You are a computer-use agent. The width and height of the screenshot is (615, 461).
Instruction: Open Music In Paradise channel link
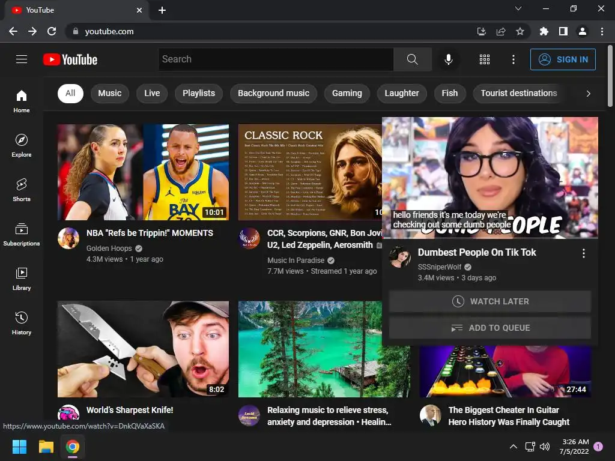click(295, 261)
